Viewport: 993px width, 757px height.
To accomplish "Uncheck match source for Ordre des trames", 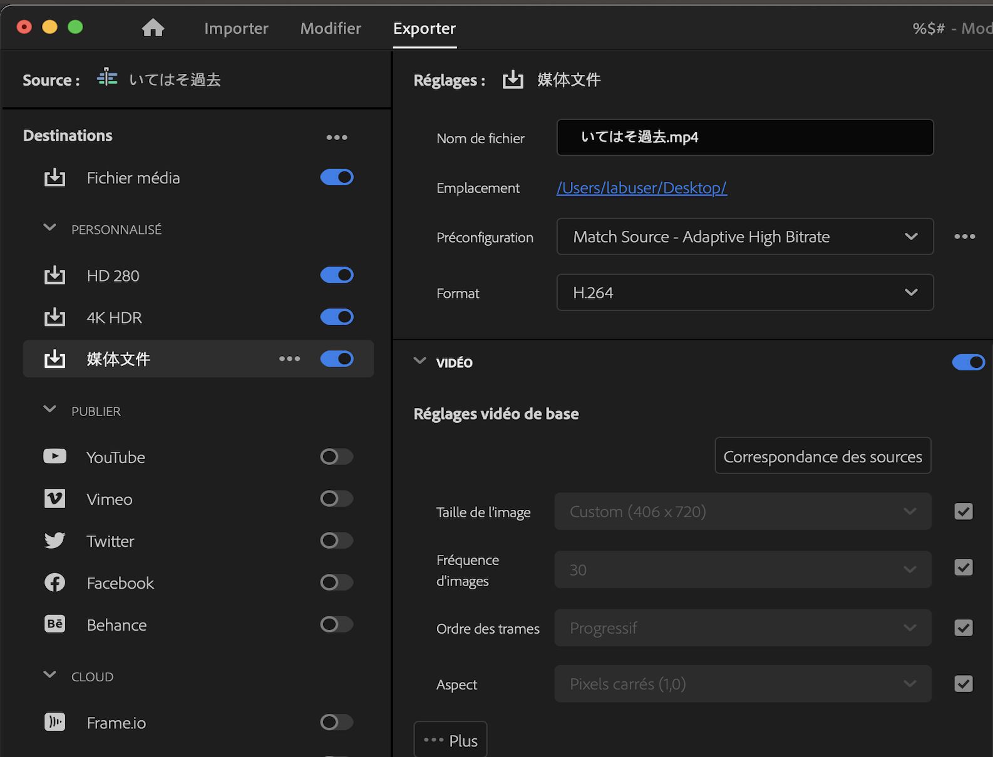I will pyautogui.click(x=964, y=628).
